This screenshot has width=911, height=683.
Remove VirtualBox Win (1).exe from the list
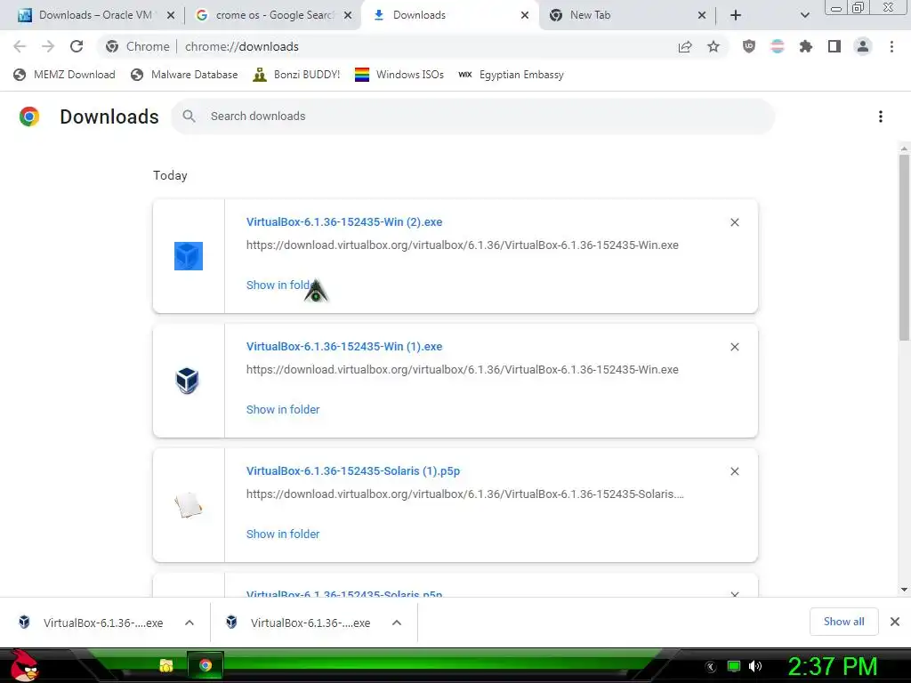coord(734,347)
